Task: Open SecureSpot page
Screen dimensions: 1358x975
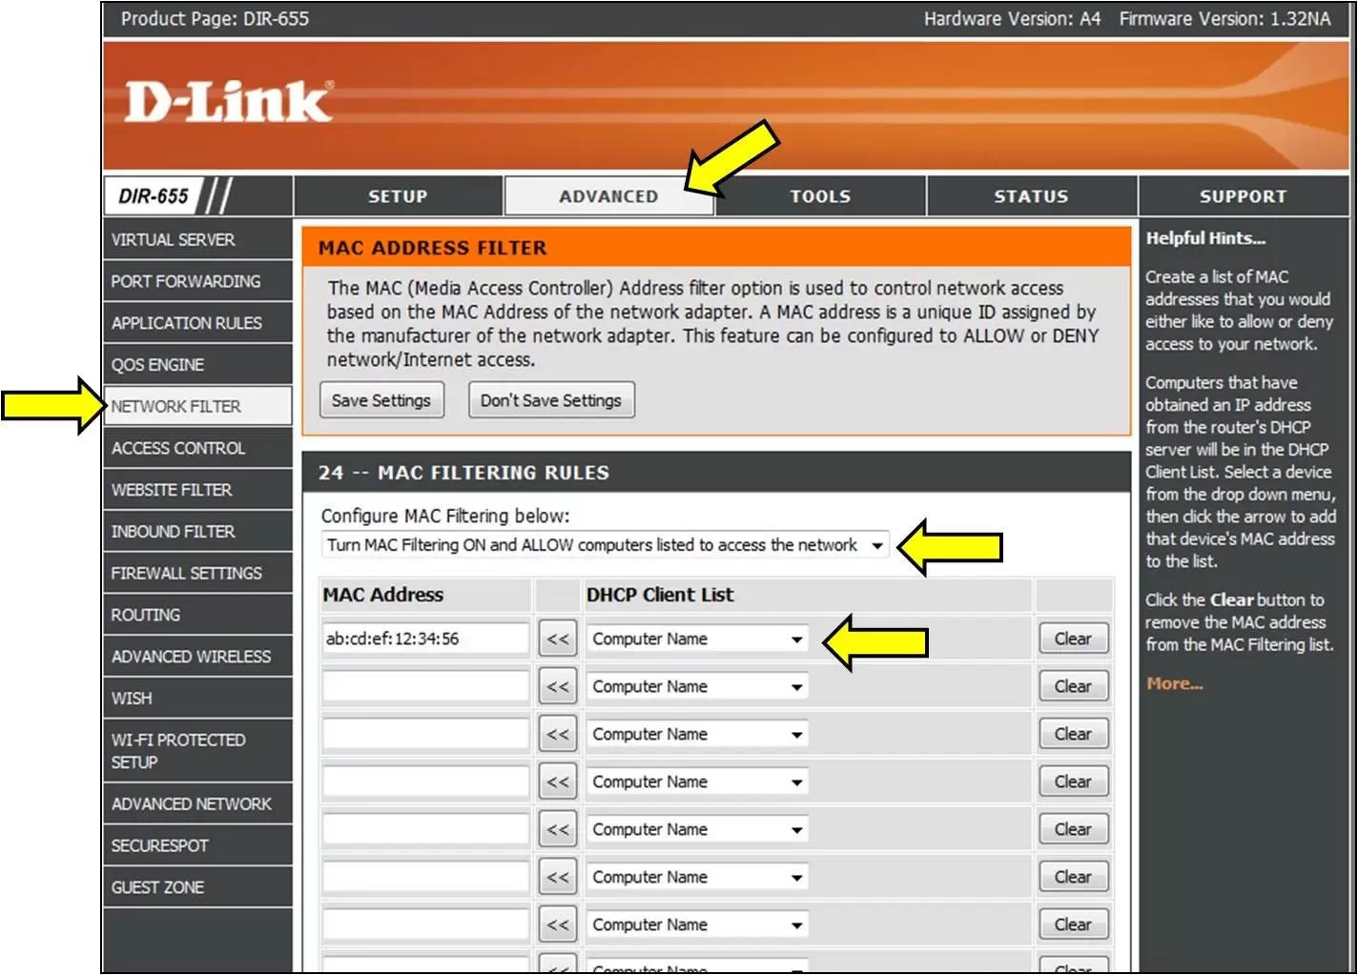Action: tap(197, 845)
